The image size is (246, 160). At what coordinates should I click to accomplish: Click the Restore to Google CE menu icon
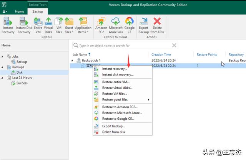[96, 119]
